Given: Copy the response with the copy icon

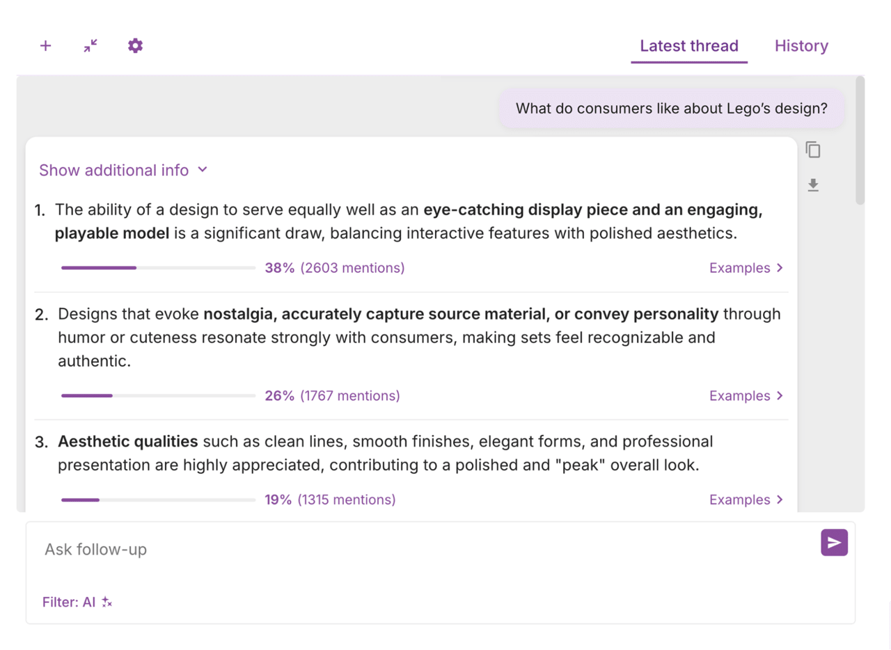Looking at the screenshot, I should point(813,150).
